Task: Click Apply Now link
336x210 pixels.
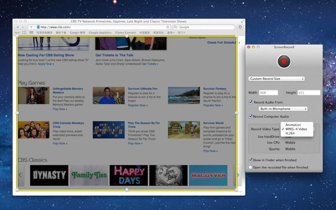Action: pyautogui.click(x=46, y=64)
